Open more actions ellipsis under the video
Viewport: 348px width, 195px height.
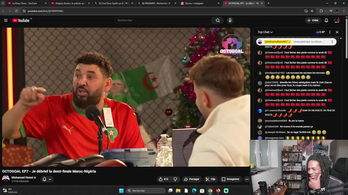247,179
